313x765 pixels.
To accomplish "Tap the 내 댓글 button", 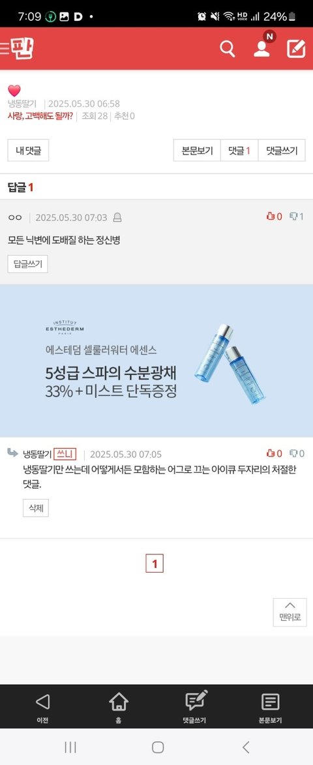I will 28,150.
